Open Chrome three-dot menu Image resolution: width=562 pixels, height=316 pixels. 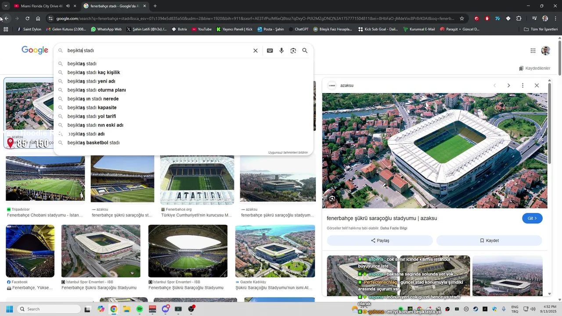[555, 18]
